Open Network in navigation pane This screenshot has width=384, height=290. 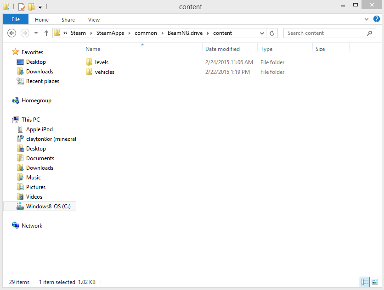pos(32,226)
